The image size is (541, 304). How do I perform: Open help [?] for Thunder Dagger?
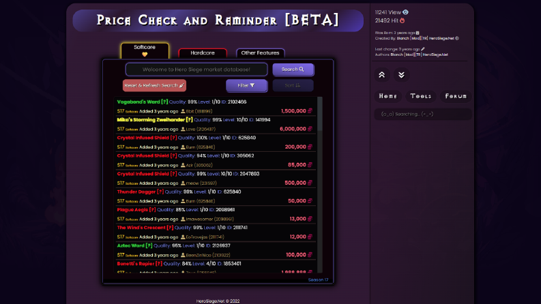pyautogui.click(x=160, y=192)
